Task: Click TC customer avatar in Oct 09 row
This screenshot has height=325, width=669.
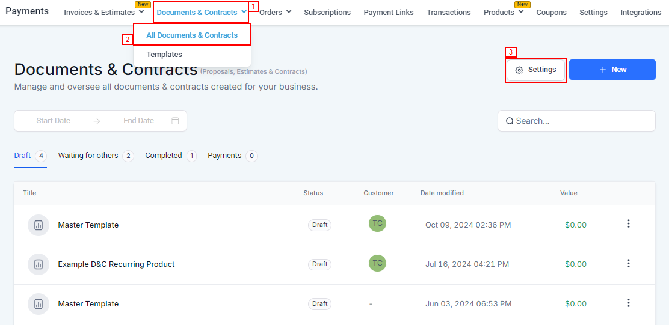Action: click(x=377, y=223)
